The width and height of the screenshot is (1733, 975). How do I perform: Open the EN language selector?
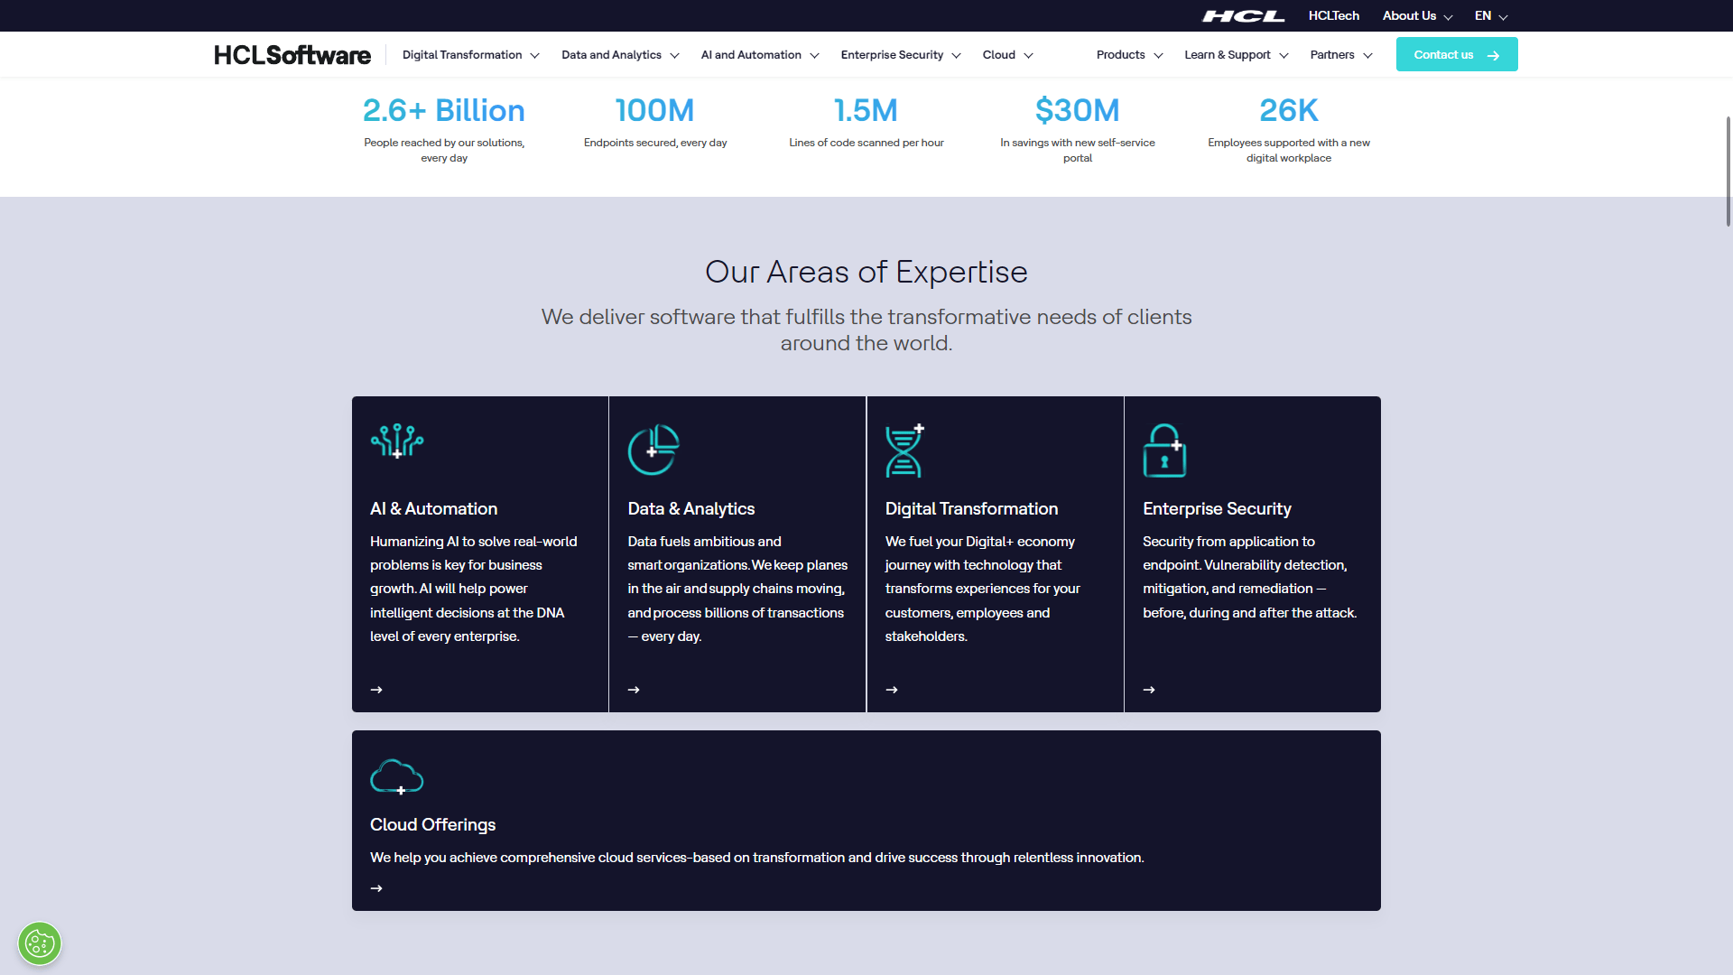point(1491,16)
